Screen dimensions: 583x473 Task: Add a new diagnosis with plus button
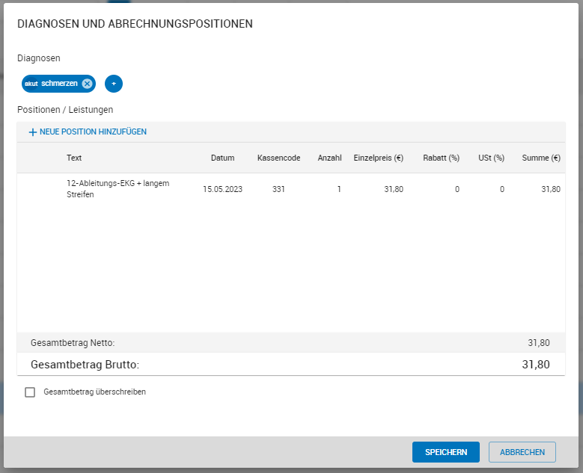(x=114, y=84)
